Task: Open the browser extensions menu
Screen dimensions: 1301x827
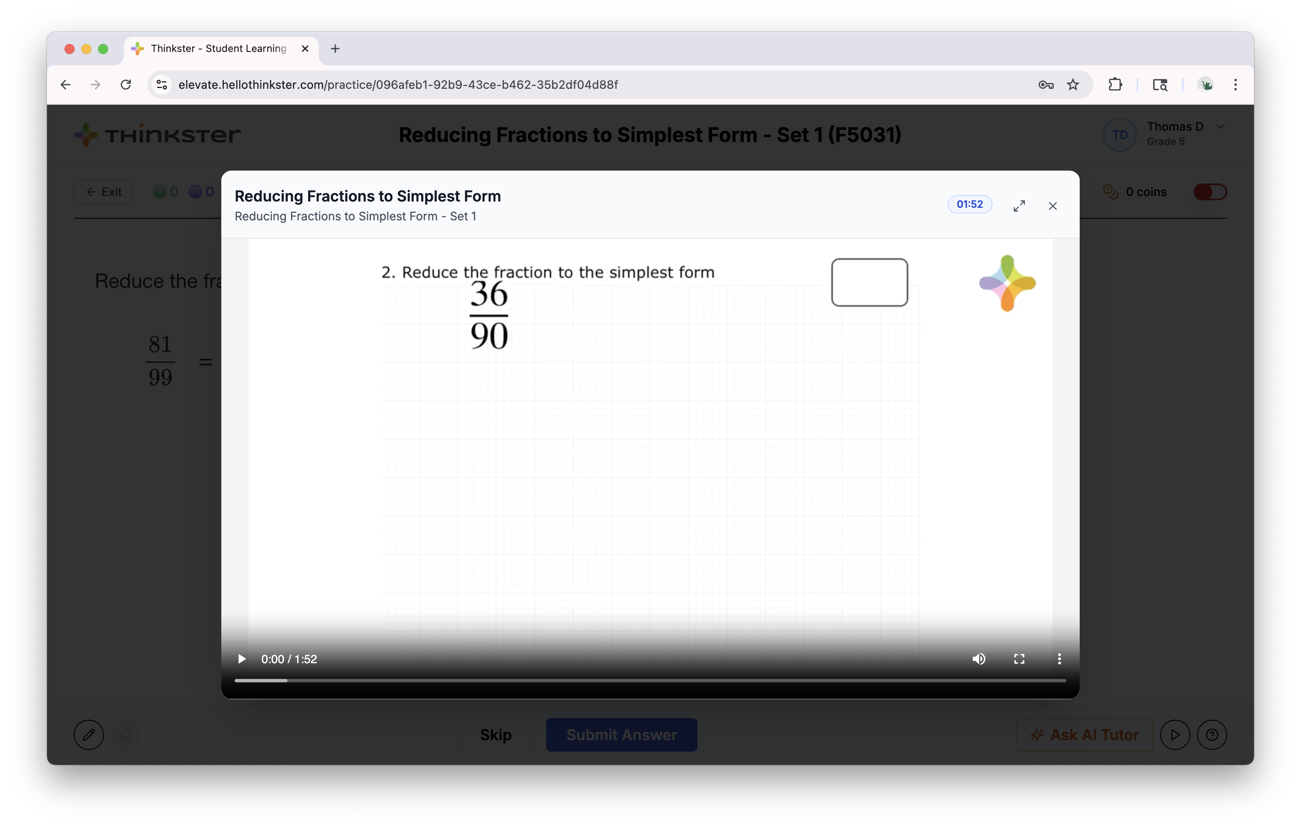Action: [1116, 84]
